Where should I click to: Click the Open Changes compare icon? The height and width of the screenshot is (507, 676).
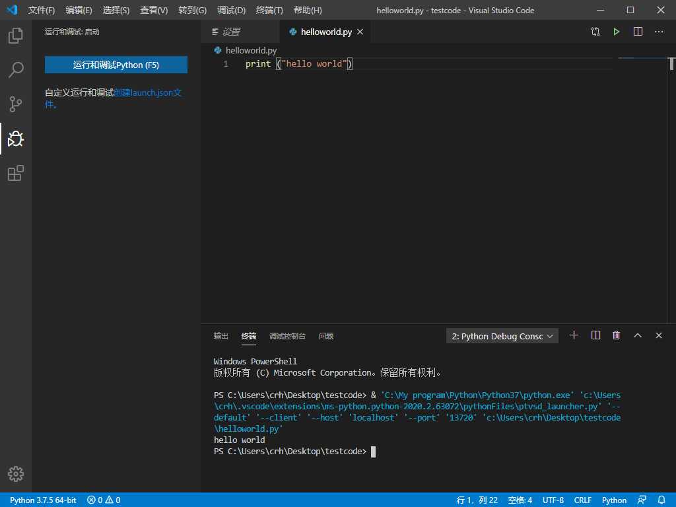(595, 32)
